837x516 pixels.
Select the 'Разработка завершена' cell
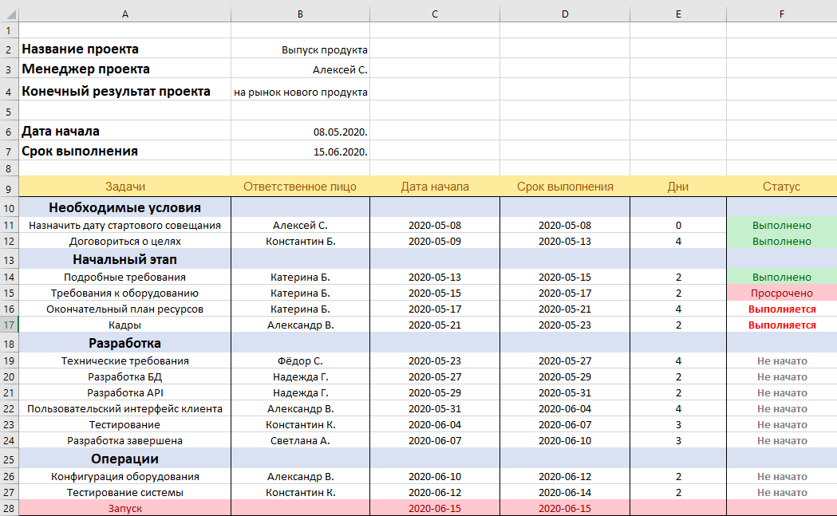point(125,441)
